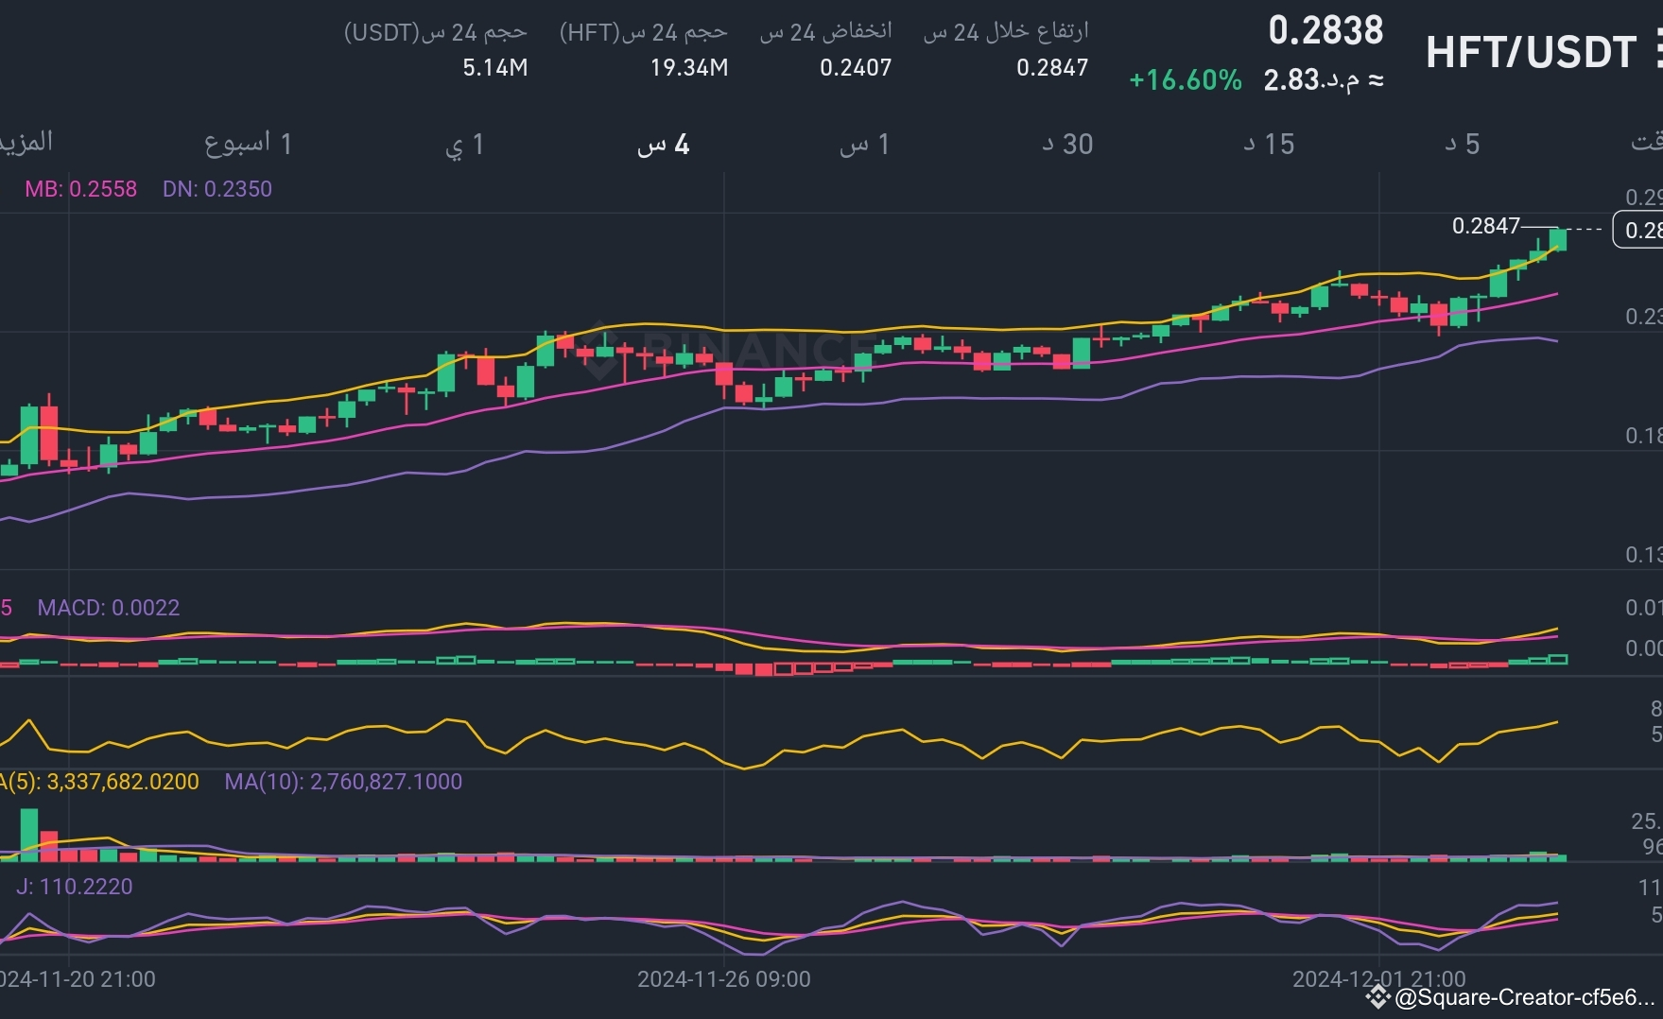Open the الوقت (Time) interval selector

(x=1650, y=144)
